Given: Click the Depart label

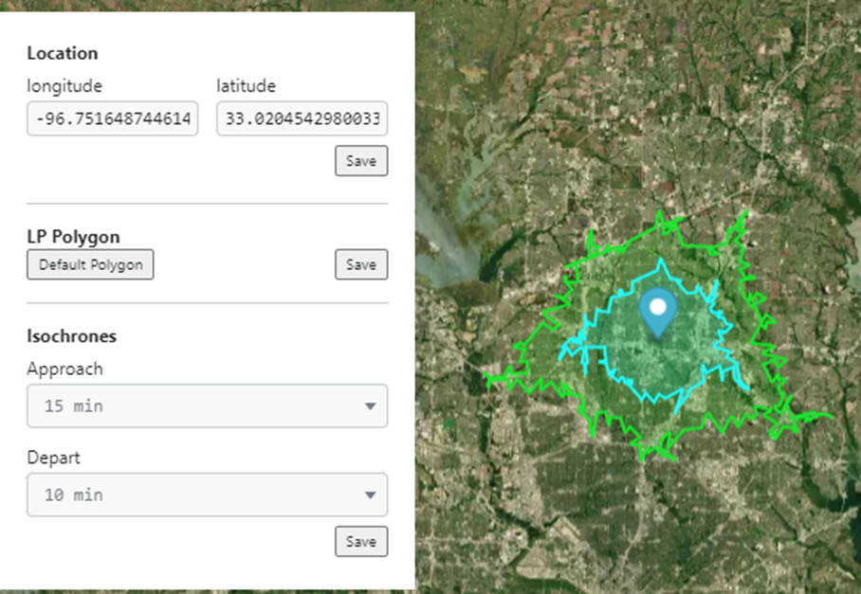Looking at the screenshot, I should coord(53,458).
